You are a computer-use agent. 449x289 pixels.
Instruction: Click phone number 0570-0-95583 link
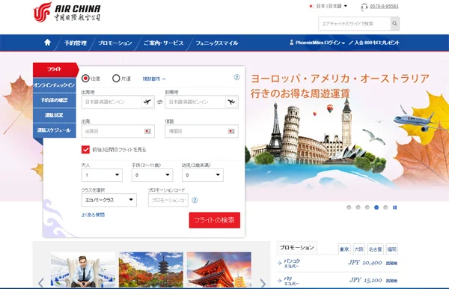click(x=384, y=6)
